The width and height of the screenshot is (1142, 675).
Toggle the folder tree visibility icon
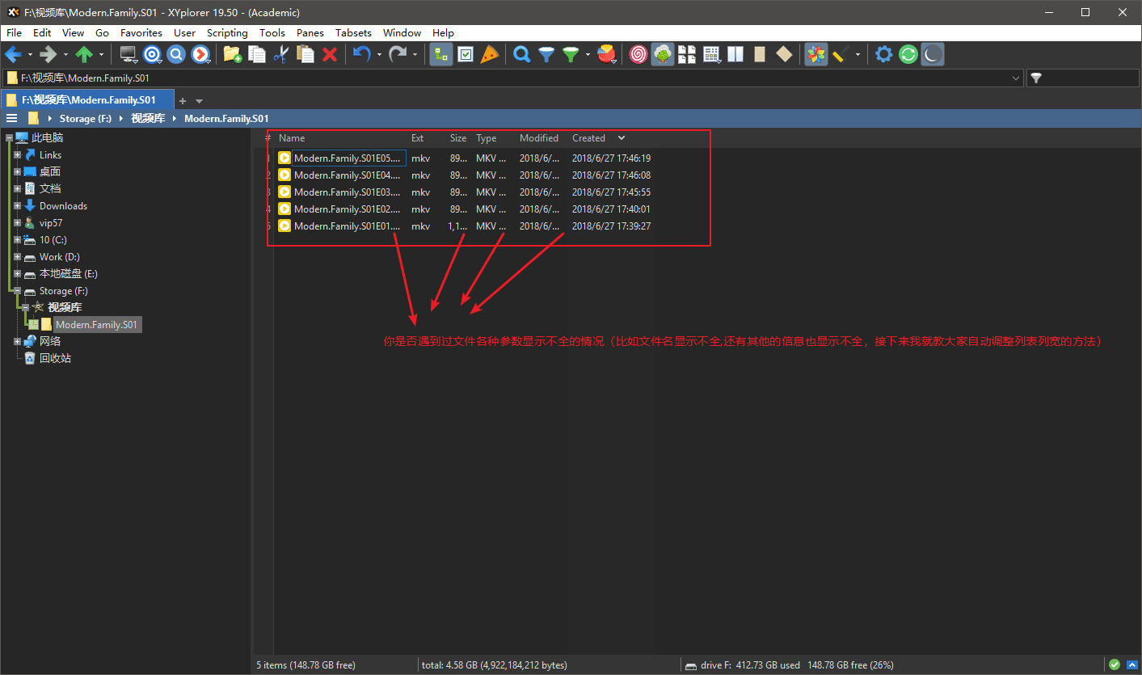[441, 54]
